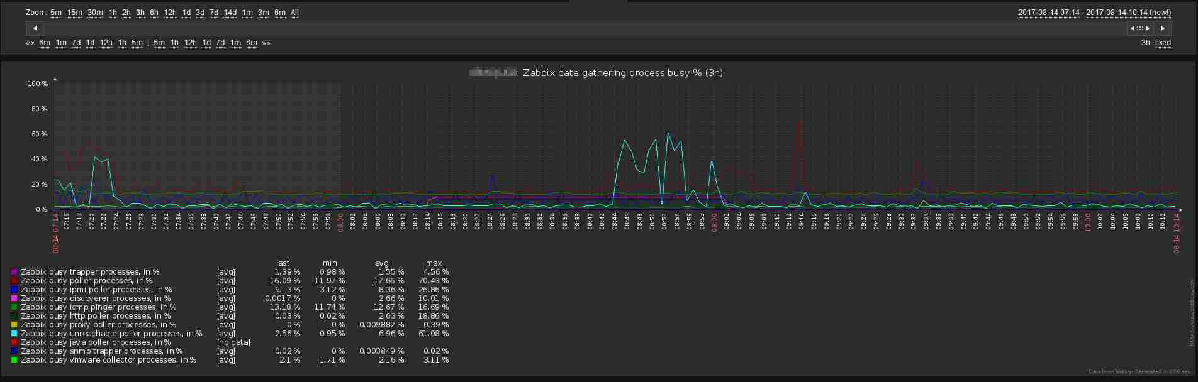Viewport: 1198px width, 382px height.
Task: Jump to earliest period with «« link
Action: pos(30,43)
